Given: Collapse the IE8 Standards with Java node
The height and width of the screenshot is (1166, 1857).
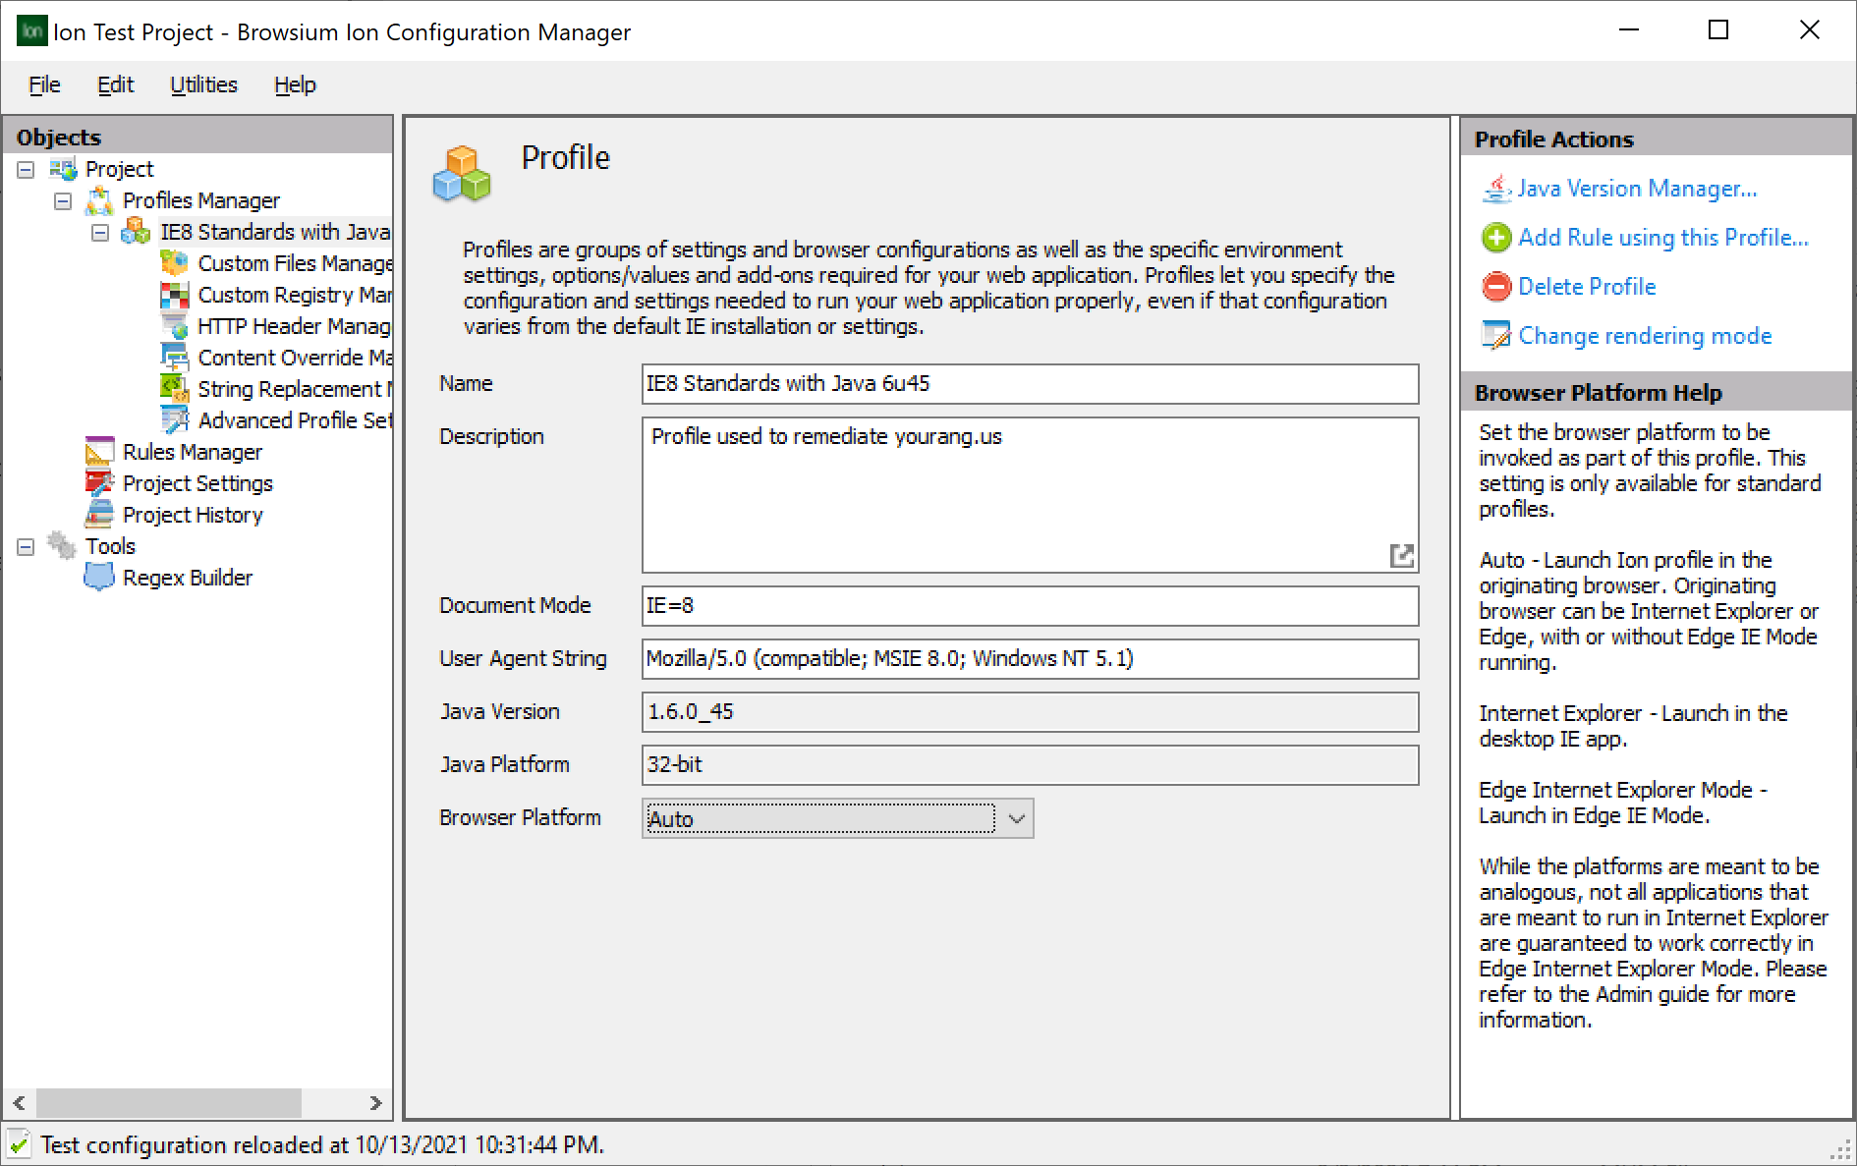Looking at the screenshot, I should [x=99, y=232].
